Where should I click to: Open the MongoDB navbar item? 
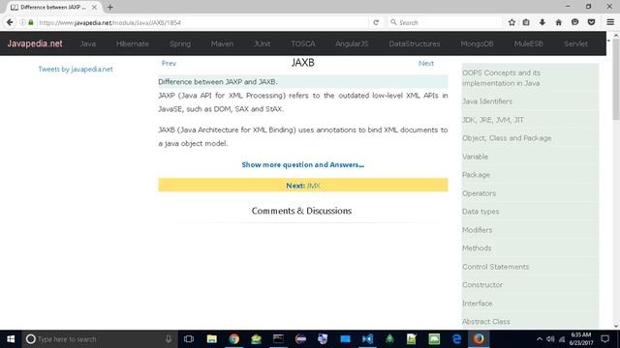click(x=477, y=43)
